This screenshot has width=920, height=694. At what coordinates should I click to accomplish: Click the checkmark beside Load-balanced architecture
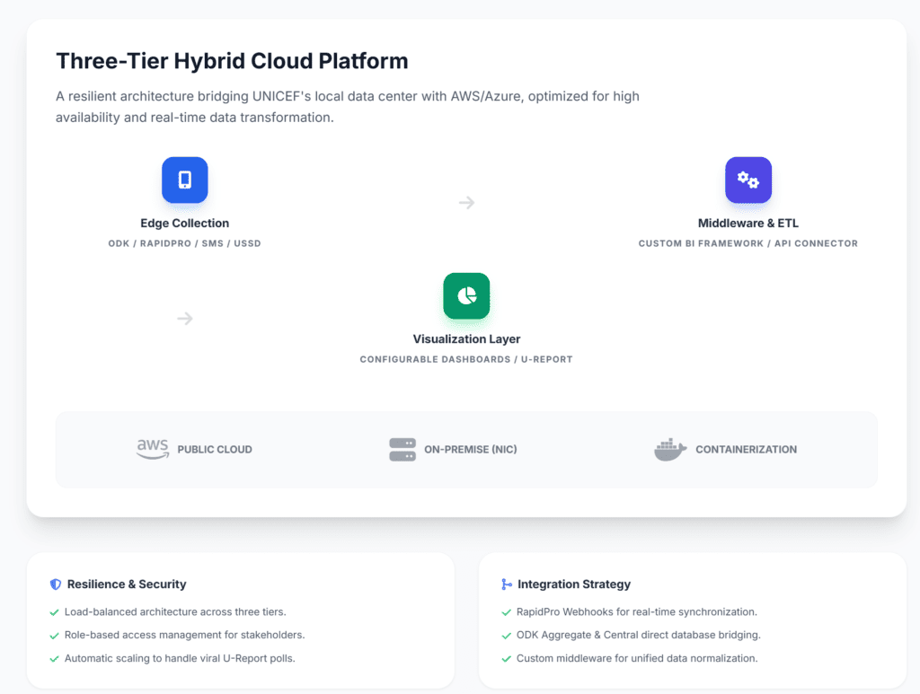click(55, 612)
